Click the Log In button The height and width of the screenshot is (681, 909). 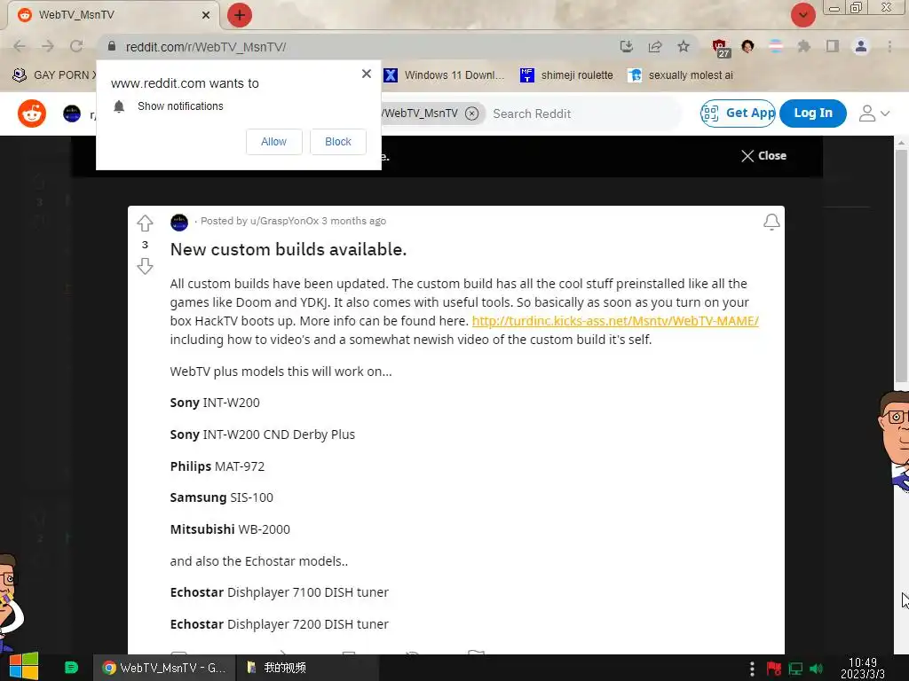coord(813,113)
